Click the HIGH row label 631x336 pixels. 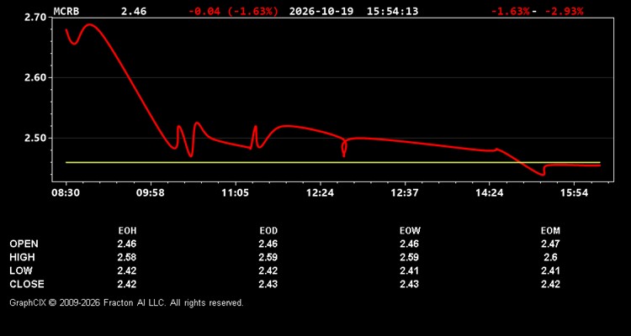pos(22,257)
